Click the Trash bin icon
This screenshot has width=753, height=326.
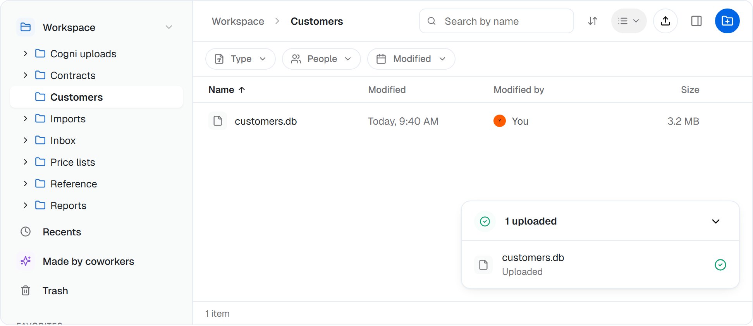26,290
